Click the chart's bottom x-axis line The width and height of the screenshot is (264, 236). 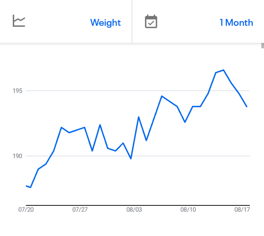[x=138, y=205]
